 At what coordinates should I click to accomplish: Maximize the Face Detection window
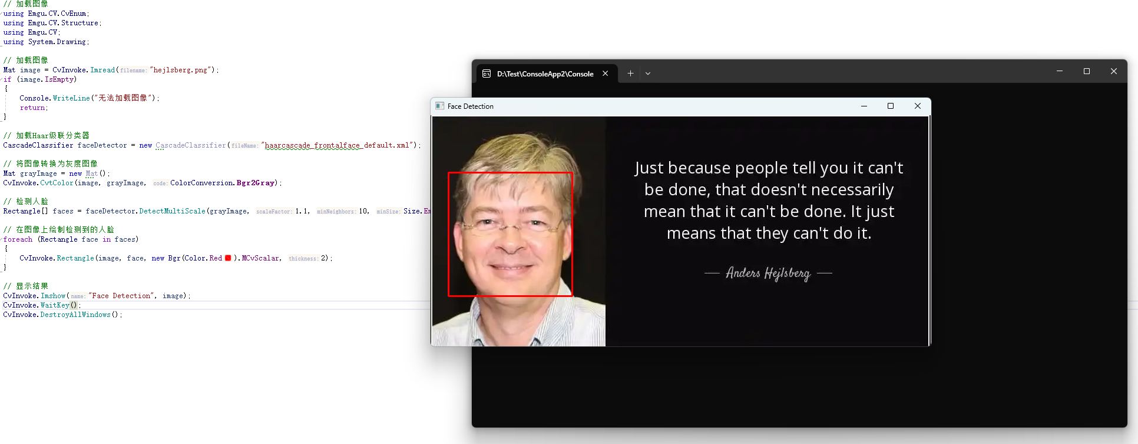coord(891,106)
